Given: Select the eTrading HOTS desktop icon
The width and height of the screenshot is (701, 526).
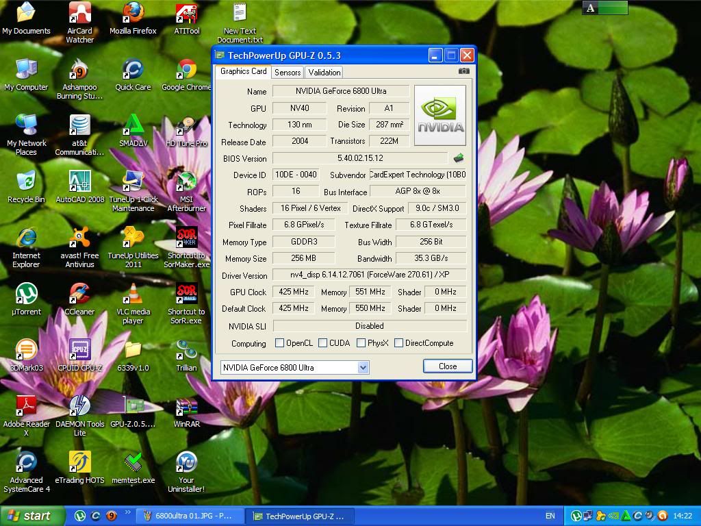Looking at the screenshot, I should coord(79,468).
